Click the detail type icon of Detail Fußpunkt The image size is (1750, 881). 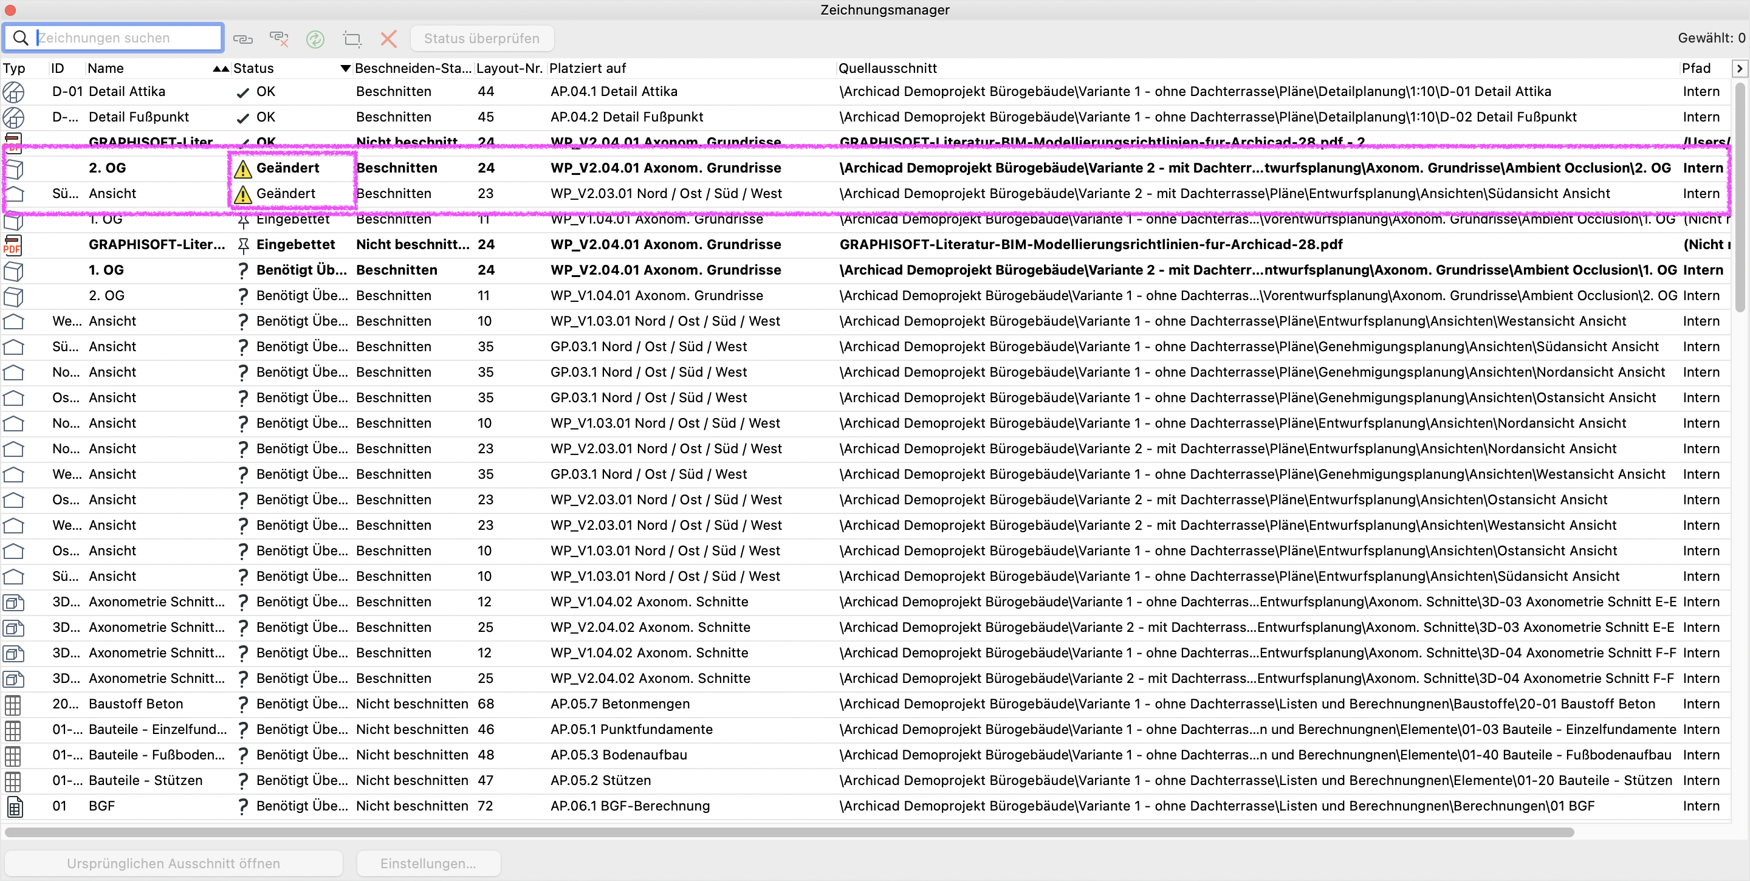click(x=13, y=117)
